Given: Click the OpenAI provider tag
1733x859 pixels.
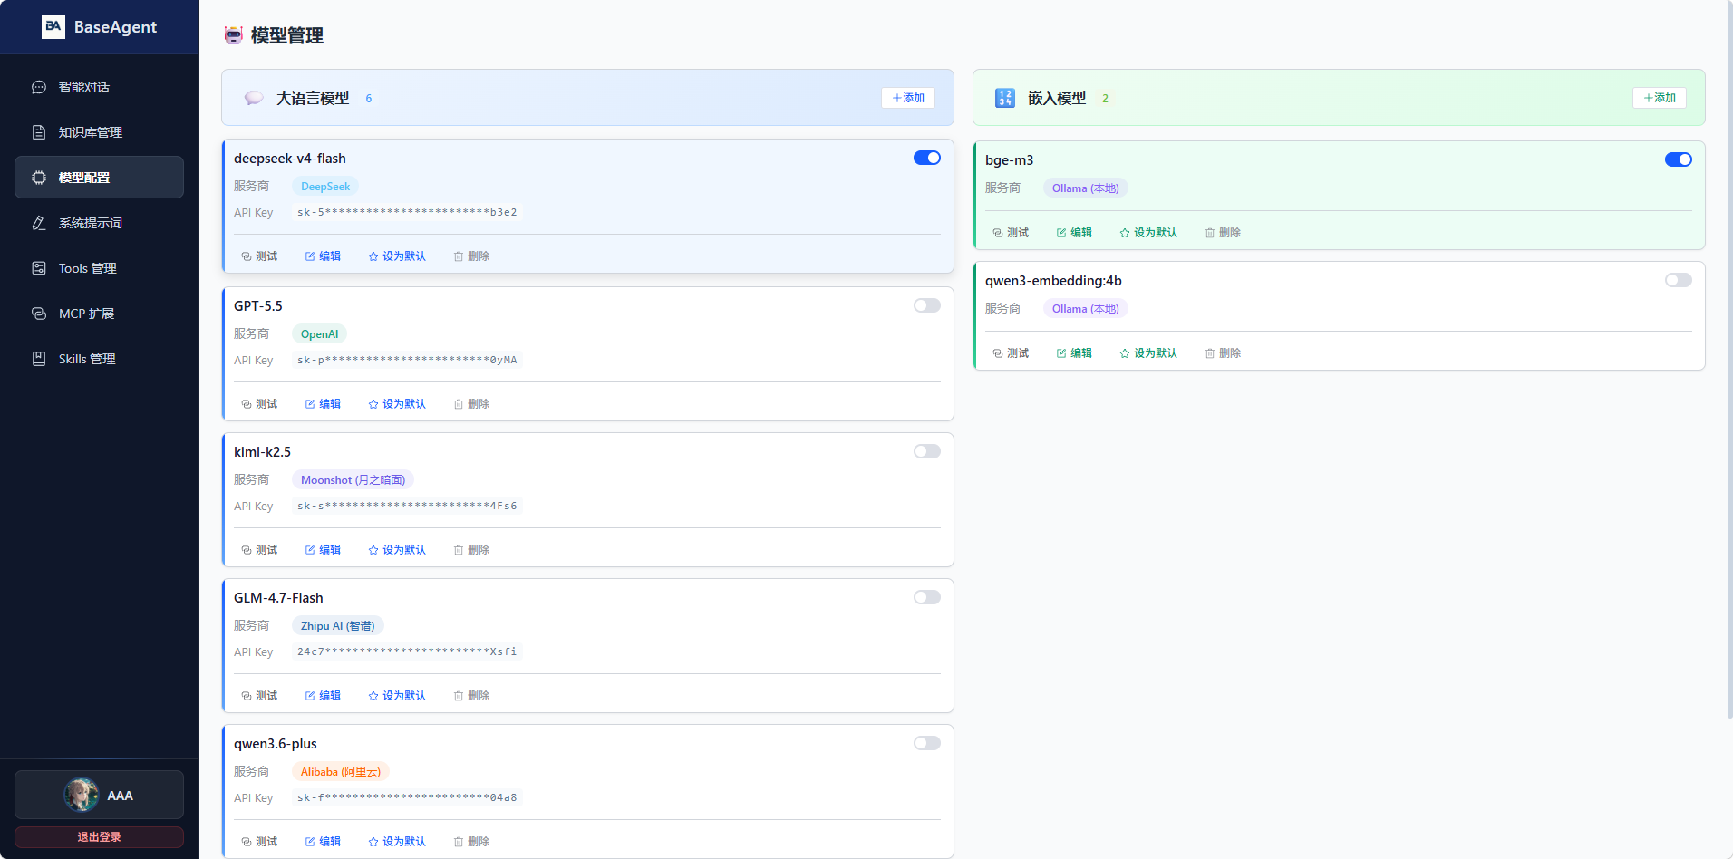Looking at the screenshot, I should 319,334.
